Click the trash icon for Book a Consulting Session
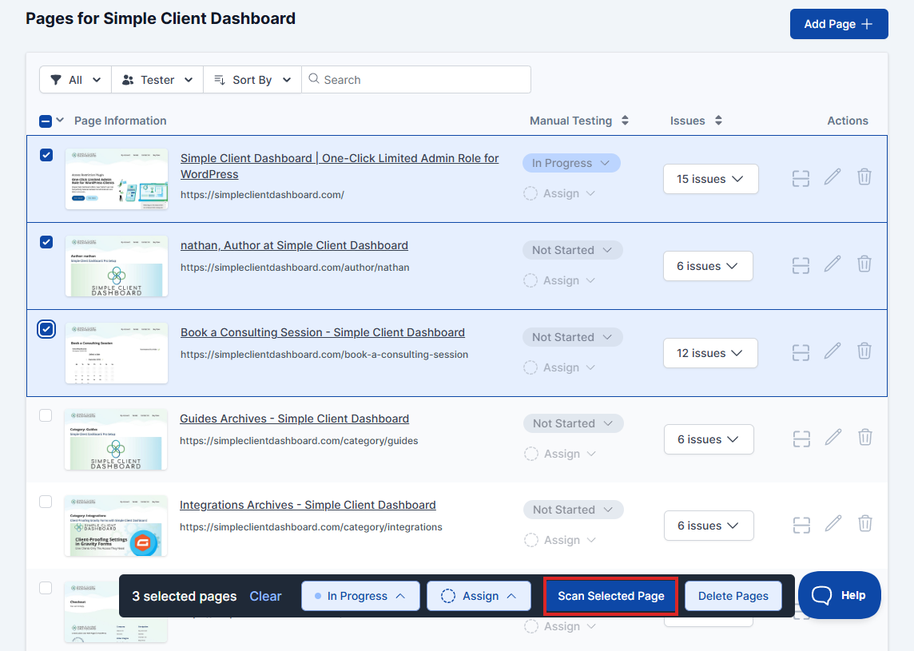This screenshot has height=651, width=914. [864, 351]
